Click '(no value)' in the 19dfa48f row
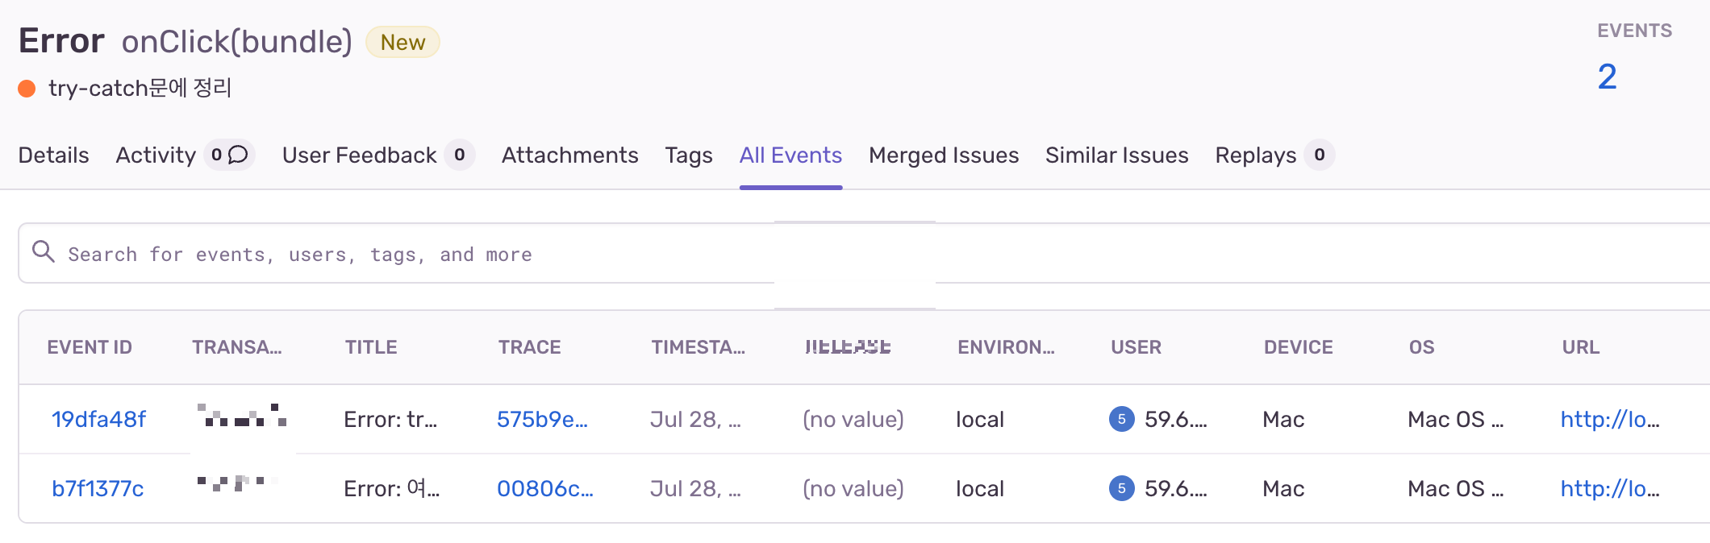1710x543 pixels. pyautogui.click(x=853, y=419)
